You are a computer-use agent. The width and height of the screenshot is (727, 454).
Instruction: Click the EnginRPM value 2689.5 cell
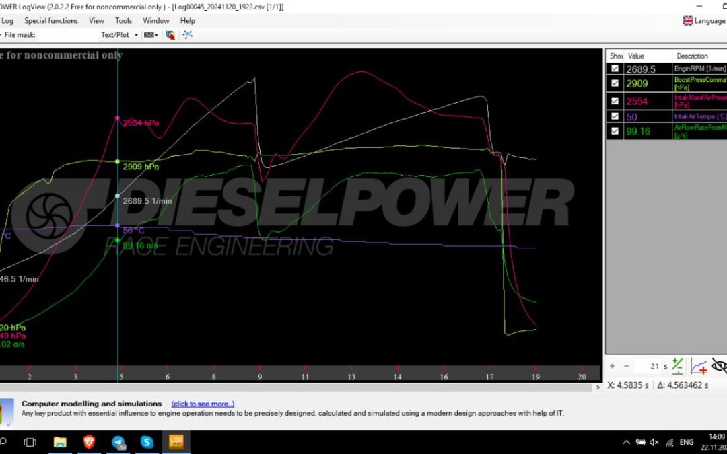pyautogui.click(x=648, y=69)
